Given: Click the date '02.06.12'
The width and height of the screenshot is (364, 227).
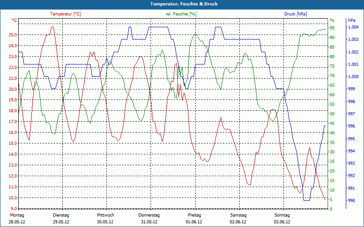Looking at the screenshot, I should [x=238, y=222].
